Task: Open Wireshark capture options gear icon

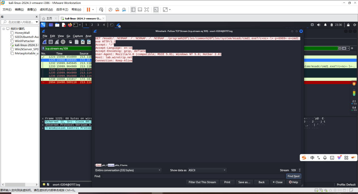Action: [63, 42]
